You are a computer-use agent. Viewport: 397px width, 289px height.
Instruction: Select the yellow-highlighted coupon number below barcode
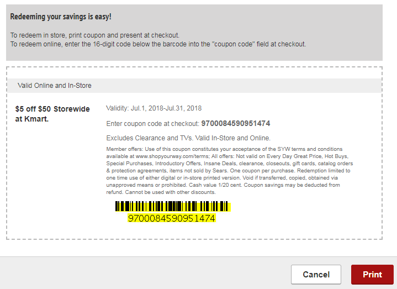tap(172, 218)
